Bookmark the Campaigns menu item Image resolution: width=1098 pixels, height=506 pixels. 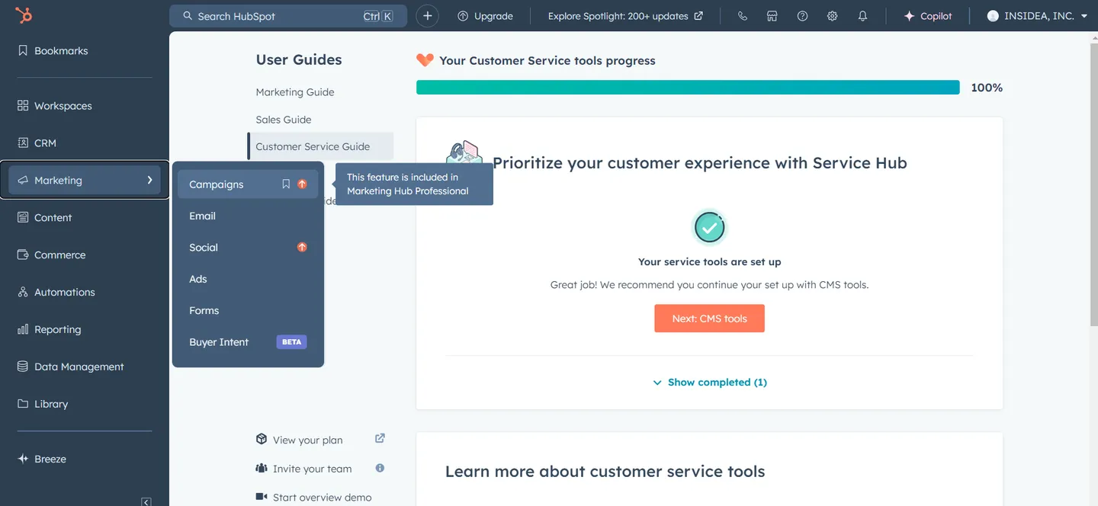tap(286, 184)
